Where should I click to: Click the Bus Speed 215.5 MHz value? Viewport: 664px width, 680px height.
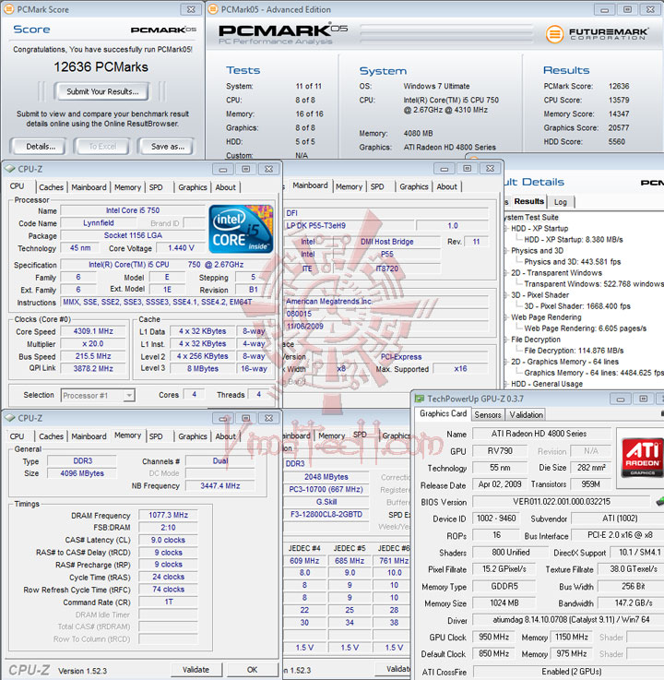pos(93,356)
